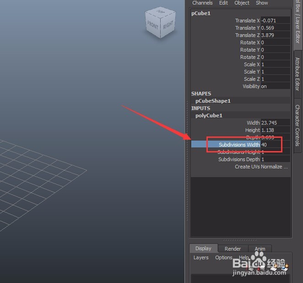Select the Width attribute label
The height and width of the screenshot is (283, 303).
[253, 123]
